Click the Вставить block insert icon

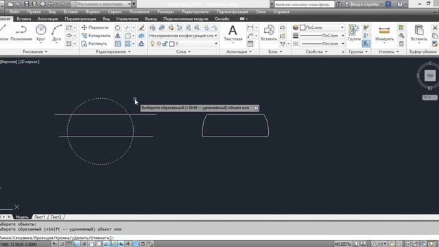tap(269, 33)
